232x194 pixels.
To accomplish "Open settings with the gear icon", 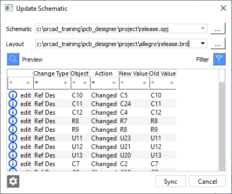I will pos(13,181).
